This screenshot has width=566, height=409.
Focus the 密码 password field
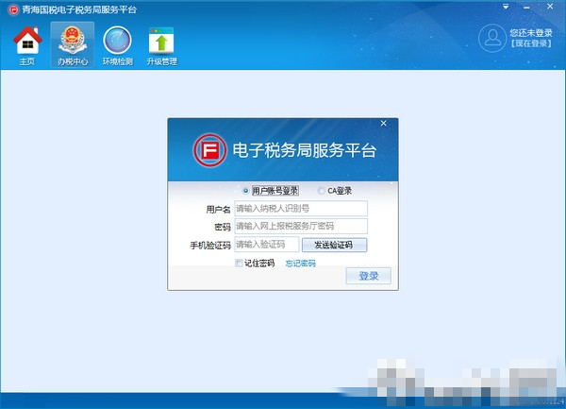(301, 226)
